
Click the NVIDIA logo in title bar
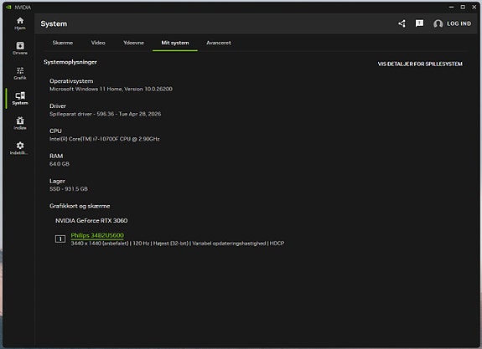click(8, 7)
